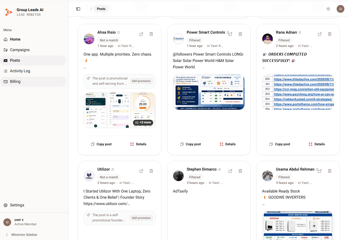Open thisdaylive link row 800 in spreadsheet image
The width and height of the screenshot is (348, 240).
[x=304, y=79]
